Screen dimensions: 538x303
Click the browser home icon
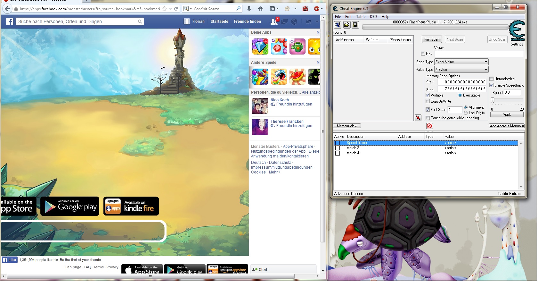click(261, 9)
